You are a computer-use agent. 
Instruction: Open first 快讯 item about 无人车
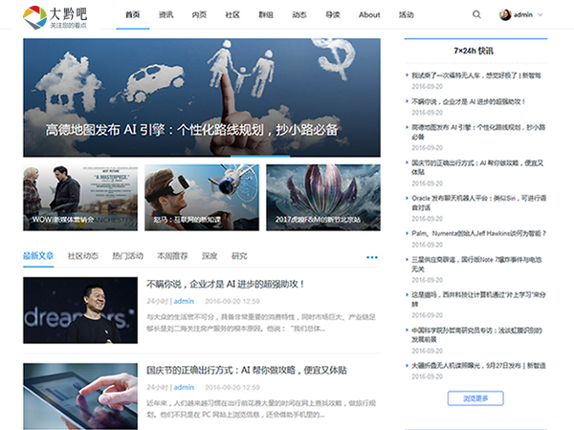(x=476, y=75)
